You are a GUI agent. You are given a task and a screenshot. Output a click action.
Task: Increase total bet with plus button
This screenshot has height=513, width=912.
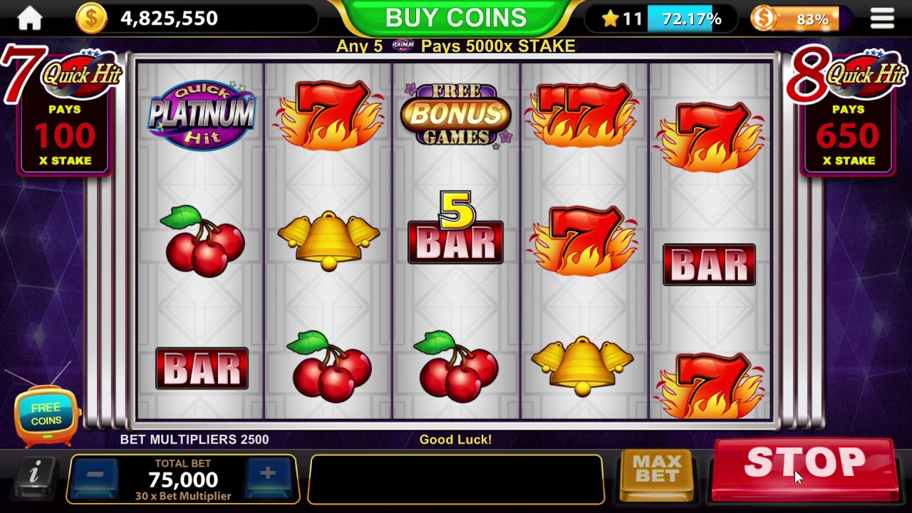(x=268, y=475)
